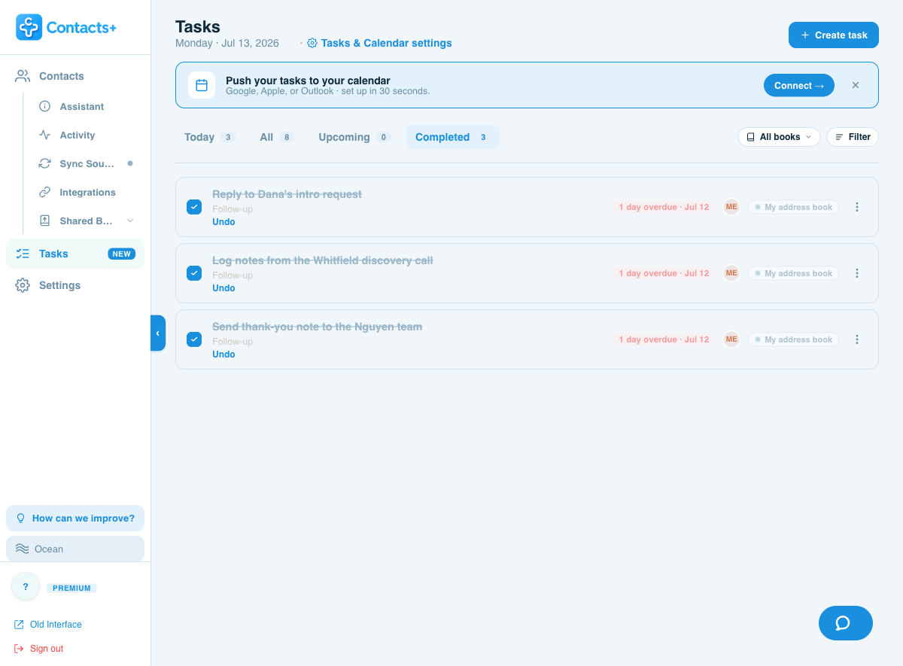Switch to the Upcoming tab
This screenshot has height=666, width=903.
point(354,137)
